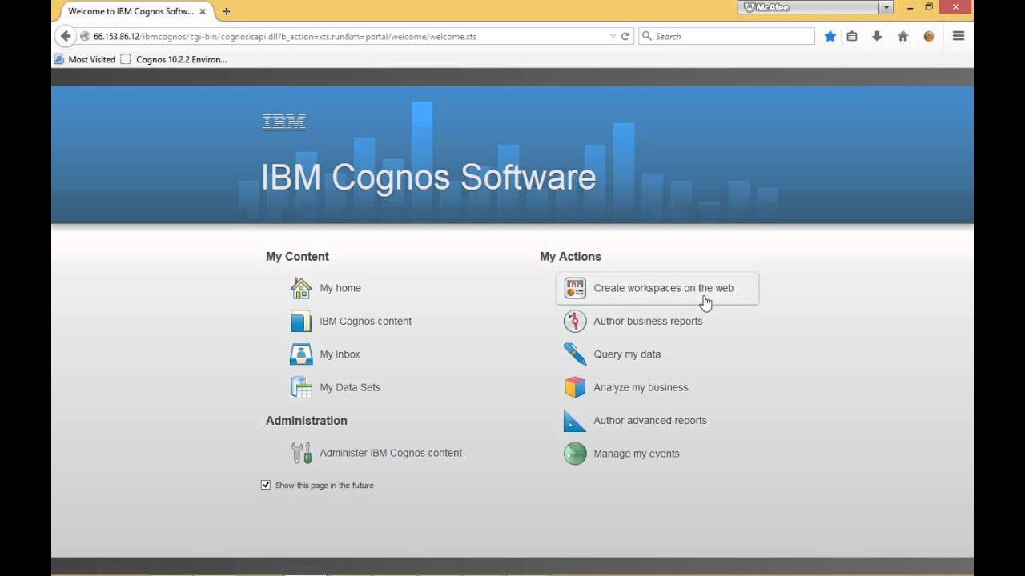The height and width of the screenshot is (576, 1025).
Task: Open the Firefox hamburger menu
Action: 959,36
